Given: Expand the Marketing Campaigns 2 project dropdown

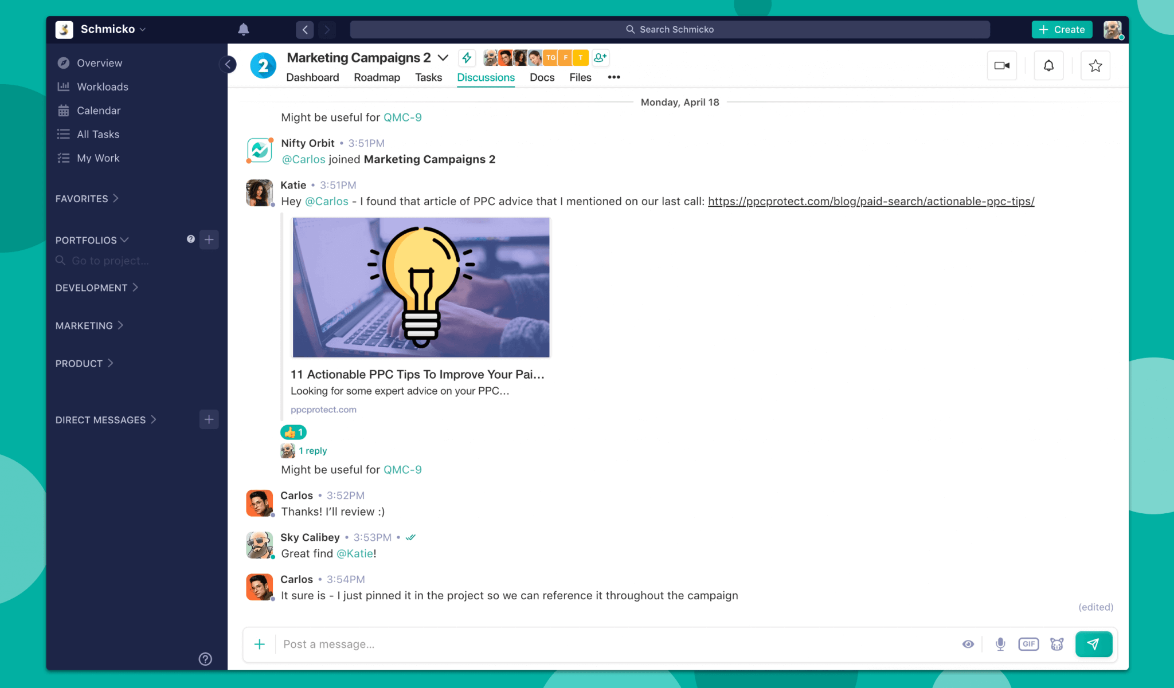Looking at the screenshot, I should pos(443,57).
